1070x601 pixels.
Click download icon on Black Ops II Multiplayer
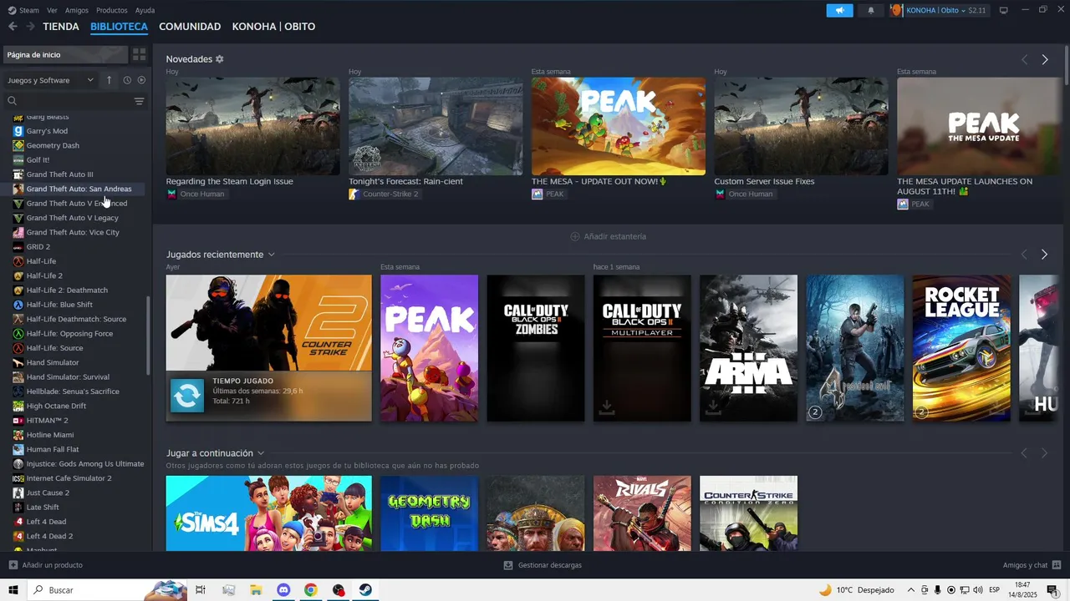607,407
